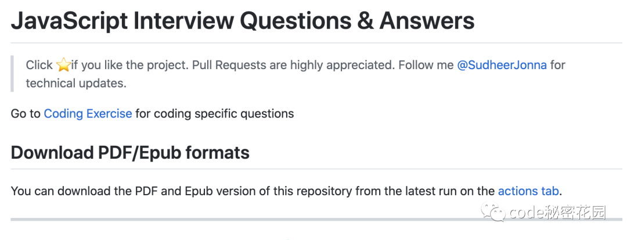627x240 pixels.
Task: Click the "You can download the PDF" sentence
Action: pos(84,191)
